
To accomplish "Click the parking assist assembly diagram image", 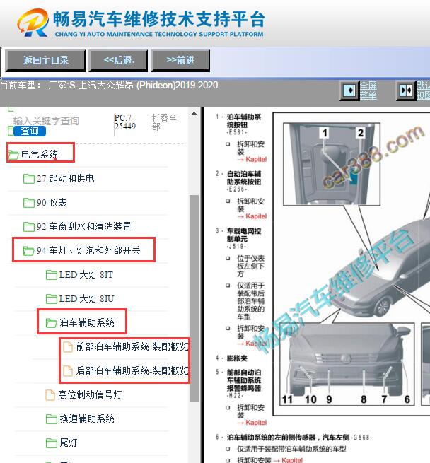I will (351, 264).
